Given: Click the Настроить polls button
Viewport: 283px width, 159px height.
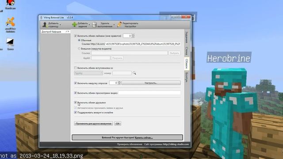Looking at the screenshot, I should pyautogui.click(x=151, y=83).
